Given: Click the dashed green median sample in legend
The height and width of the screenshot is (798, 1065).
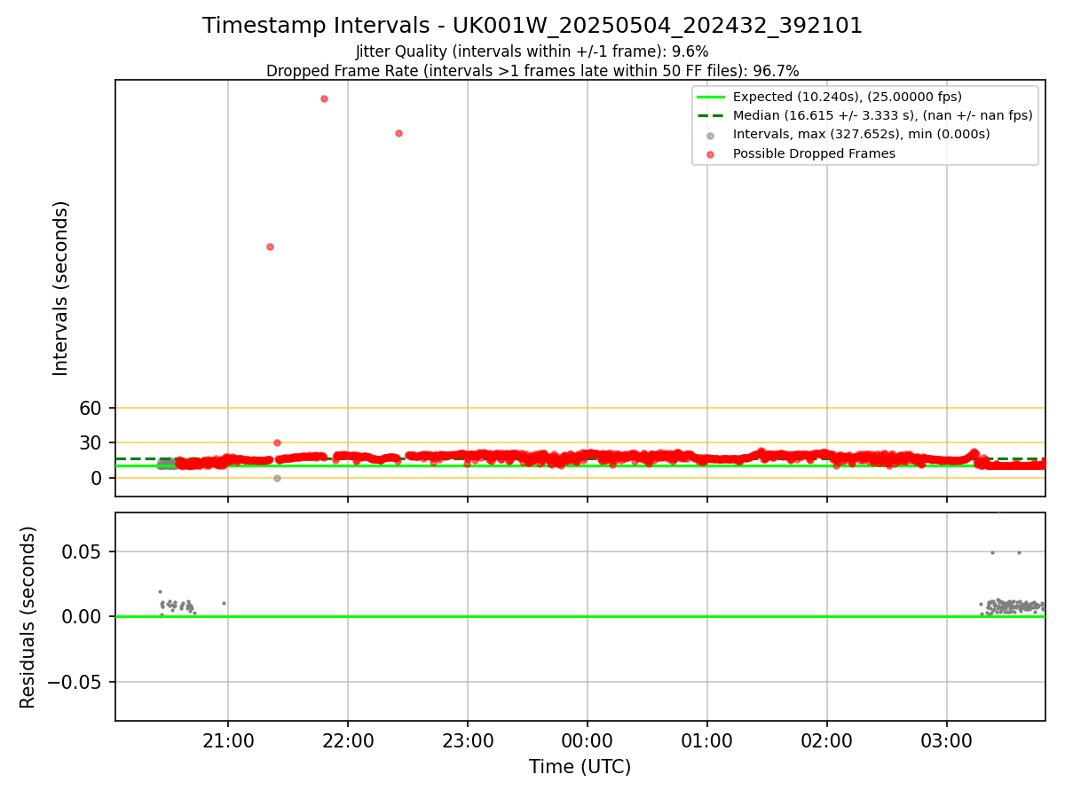Looking at the screenshot, I should click(x=710, y=115).
